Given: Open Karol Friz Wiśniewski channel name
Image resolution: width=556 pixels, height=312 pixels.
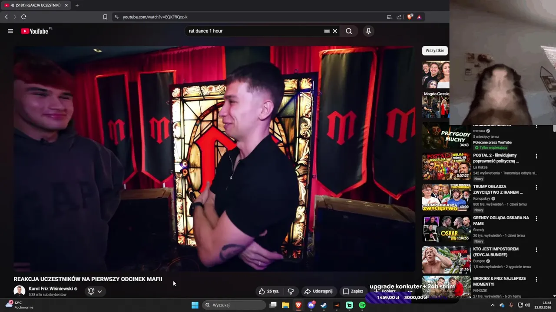Looking at the screenshot, I should pos(51,289).
